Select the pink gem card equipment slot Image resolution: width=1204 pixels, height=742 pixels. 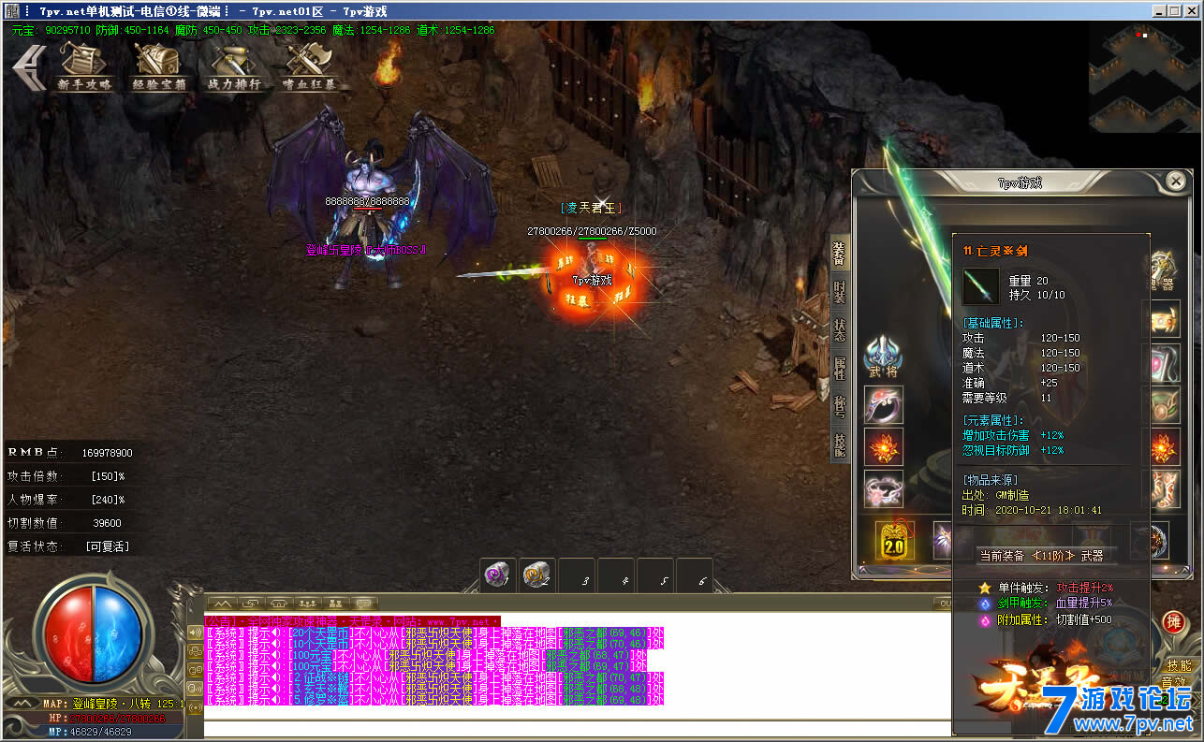(1166, 363)
